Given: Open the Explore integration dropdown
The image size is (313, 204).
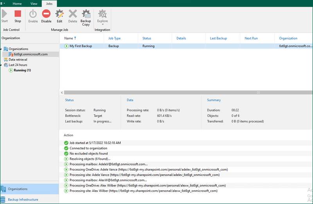Looking at the screenshot, I should click(x=103, y=18).
